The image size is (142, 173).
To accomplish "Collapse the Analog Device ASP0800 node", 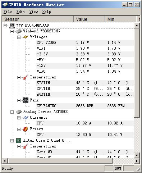I will (12, 112).
